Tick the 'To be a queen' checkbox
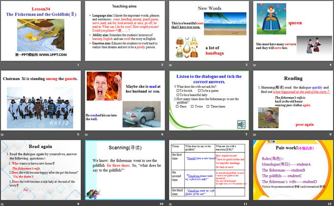334x206 pixels. pos(199,90)
